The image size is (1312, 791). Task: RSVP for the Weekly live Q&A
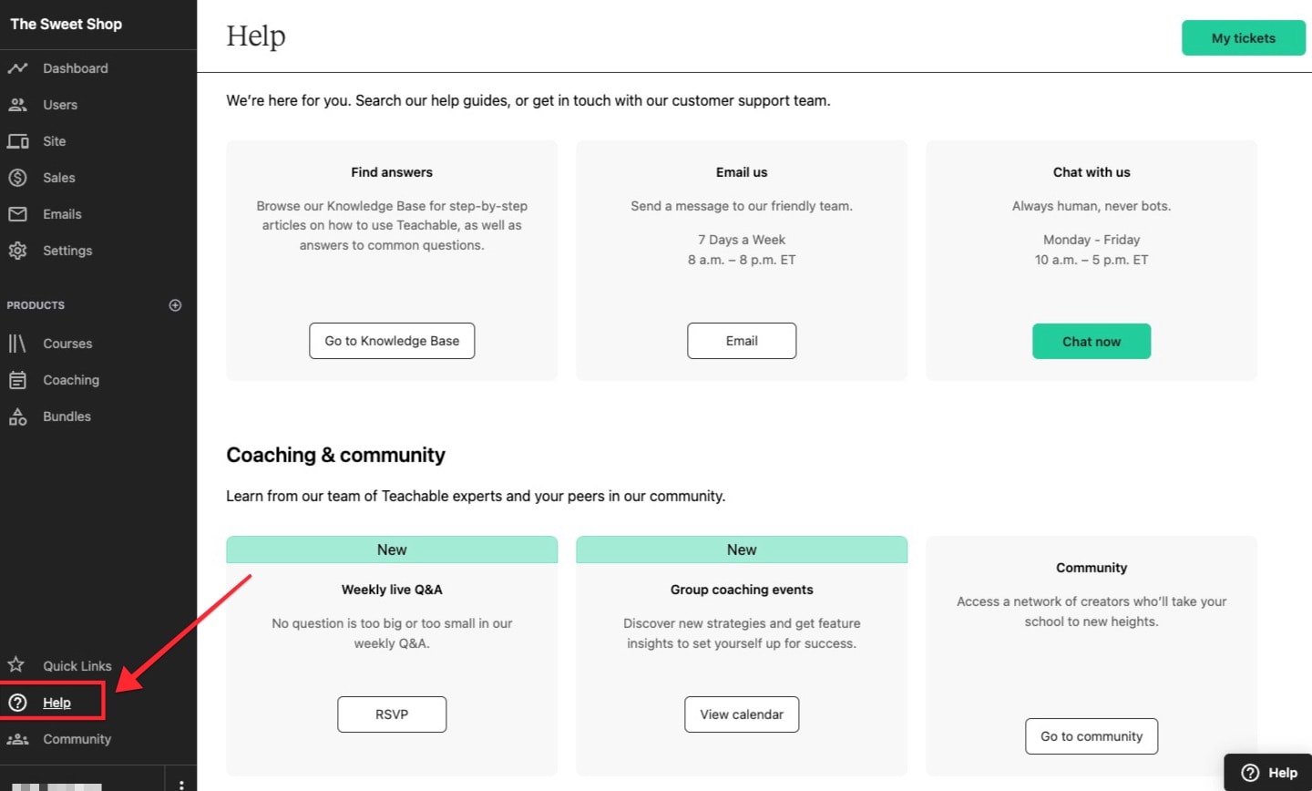pyautogui.click(x=392, y=714)
